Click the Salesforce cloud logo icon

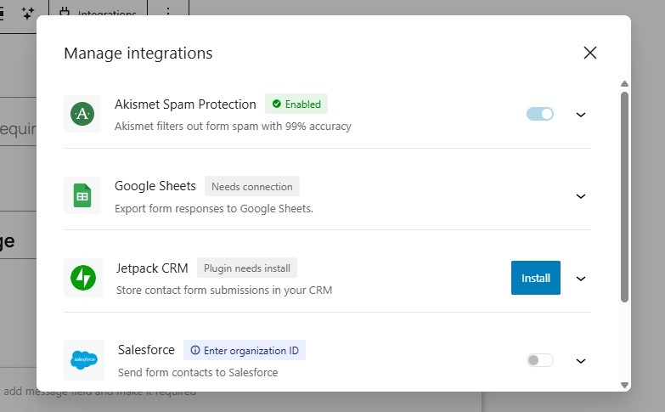(x=84, y=360)
